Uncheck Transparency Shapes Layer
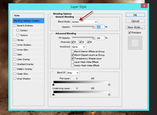 (73, 59)
